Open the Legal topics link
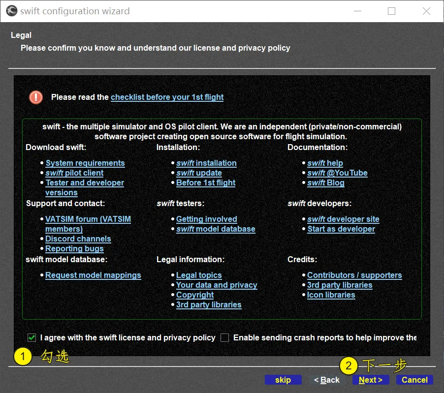This screenshot has height=393, width=444. (199, 275)
